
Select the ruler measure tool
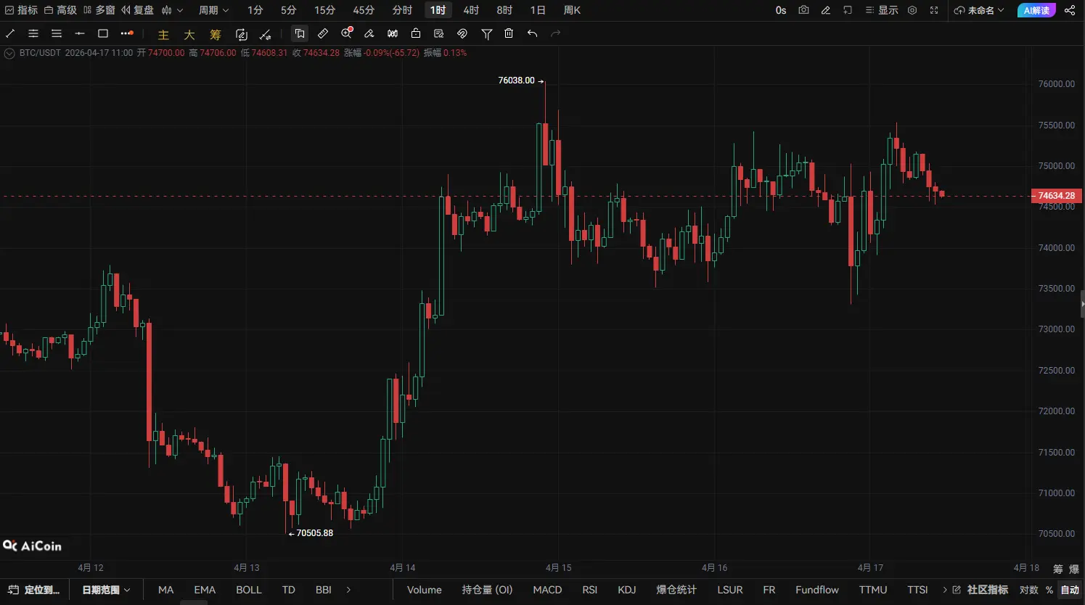pos(323,33)
